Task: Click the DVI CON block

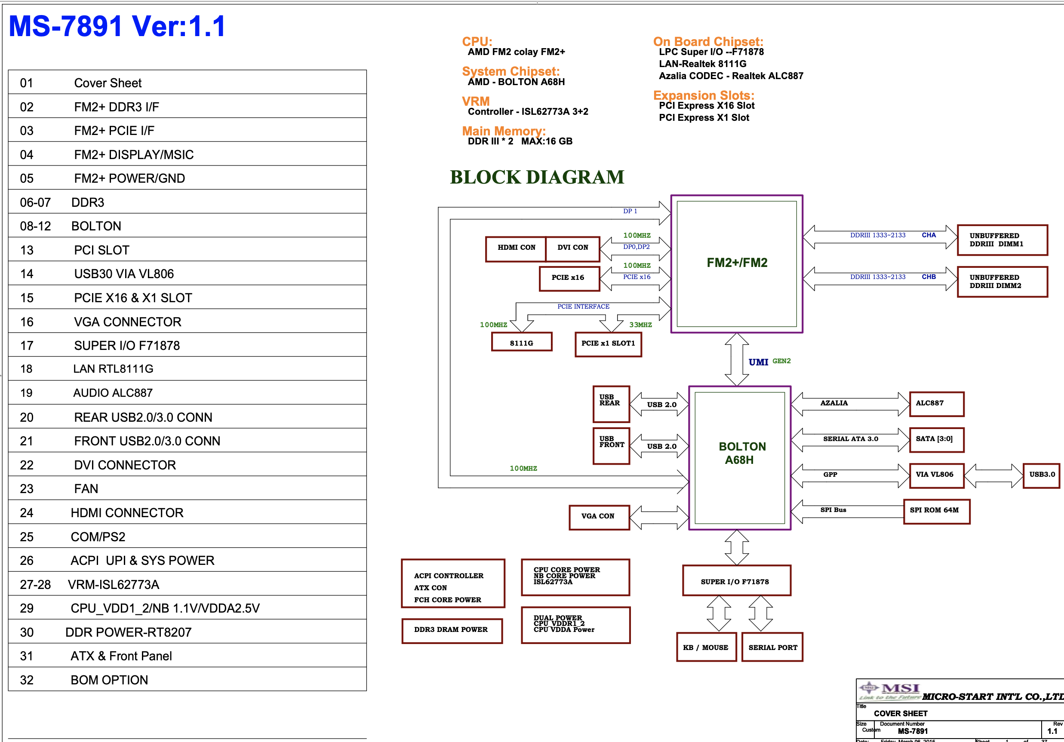Action: tap(573, 249)
